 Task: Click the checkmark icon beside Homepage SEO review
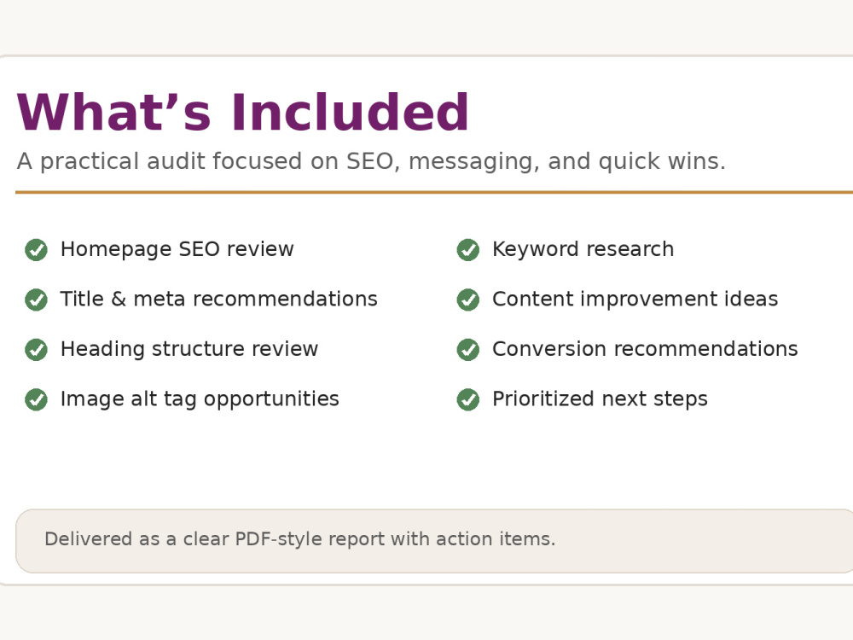click(x=36, y=250)
